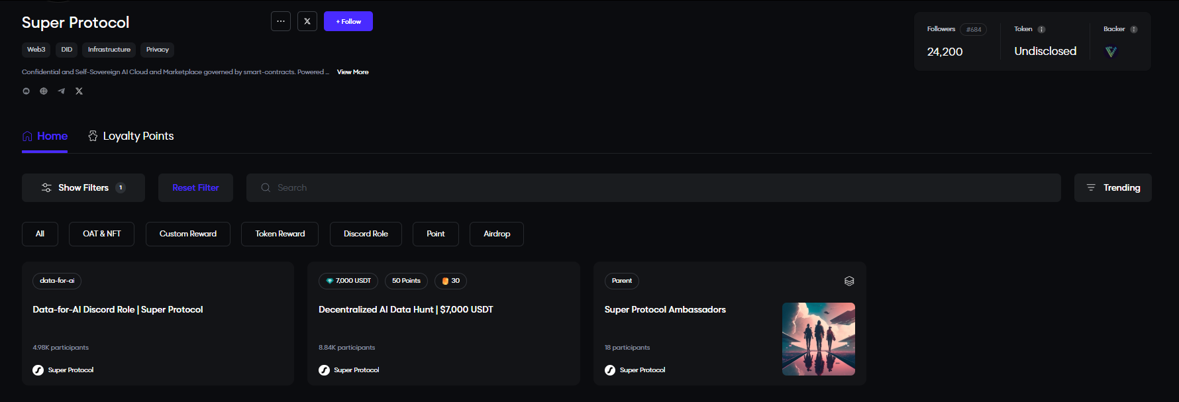Open the three-dots more options menu
The image size is (1179, 402).
point(281,21)
